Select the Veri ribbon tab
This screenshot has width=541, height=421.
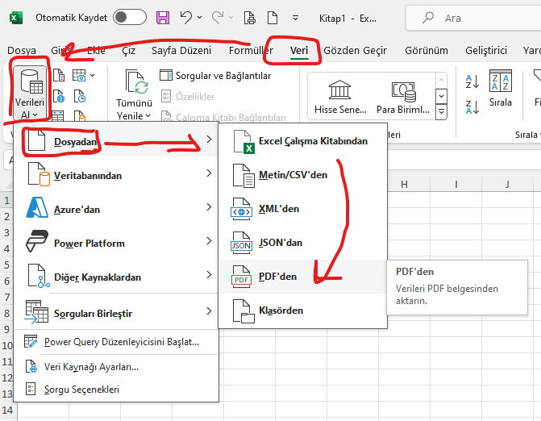pyautogui.click(x=299, y=51)
